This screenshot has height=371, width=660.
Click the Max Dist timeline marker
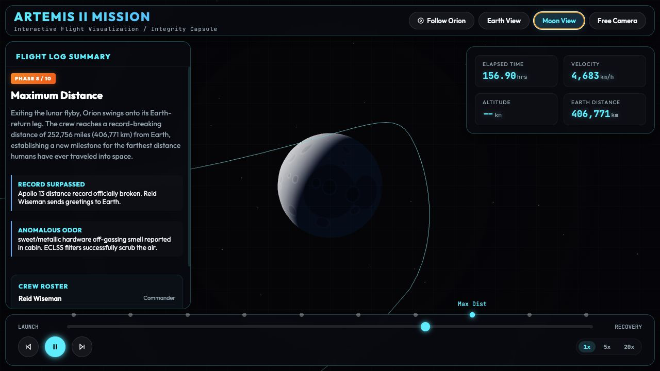pyautogui.click(x=472, y=315)
